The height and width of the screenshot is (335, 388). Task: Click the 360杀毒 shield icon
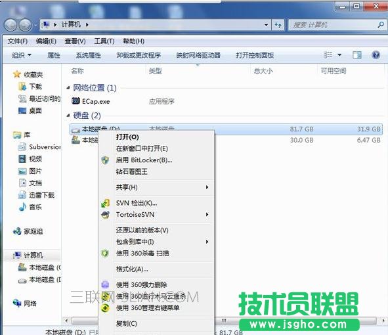105,254
